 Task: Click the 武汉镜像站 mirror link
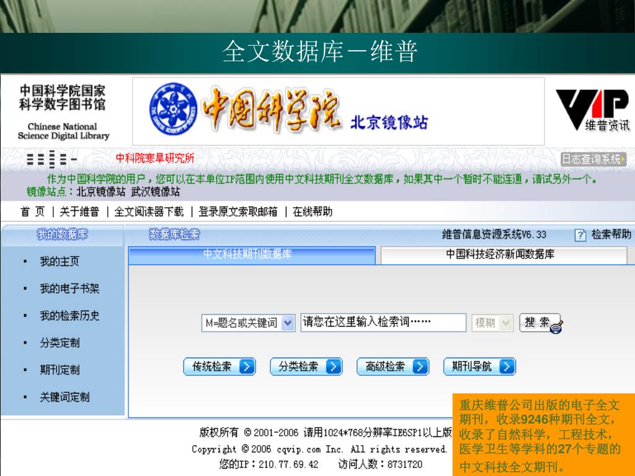156,192
